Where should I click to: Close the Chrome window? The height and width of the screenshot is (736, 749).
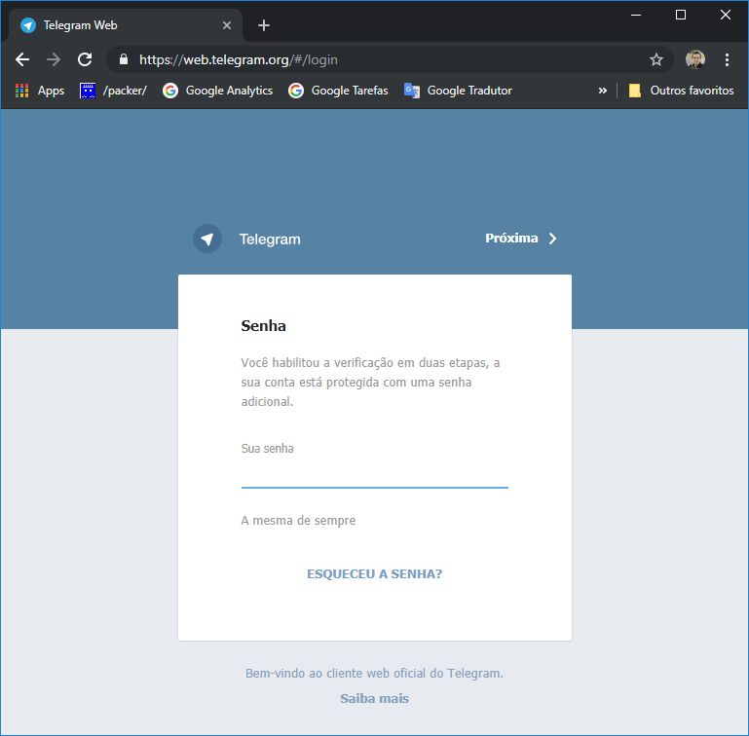tap(725, 16)
